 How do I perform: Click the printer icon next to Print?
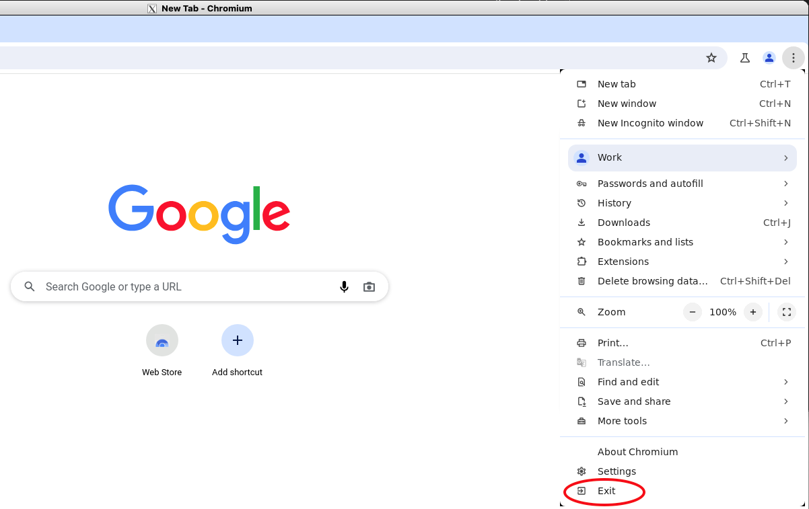click(x=582, y=343)
